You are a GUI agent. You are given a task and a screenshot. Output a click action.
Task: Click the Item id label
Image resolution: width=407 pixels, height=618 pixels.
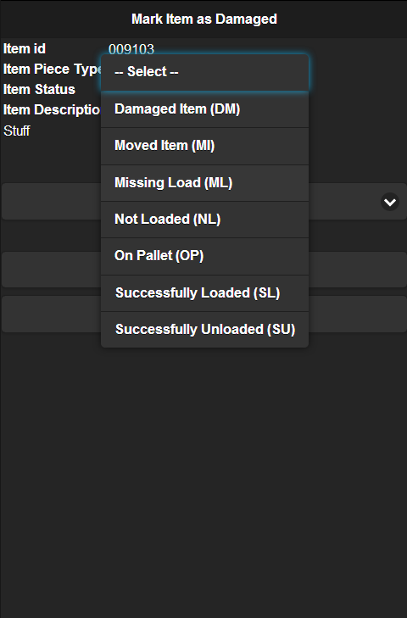click(x=25, y=49)
